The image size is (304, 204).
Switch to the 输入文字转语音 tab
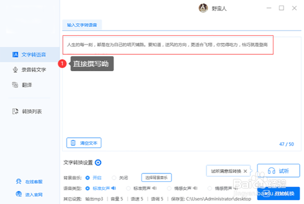click(82, 25)
